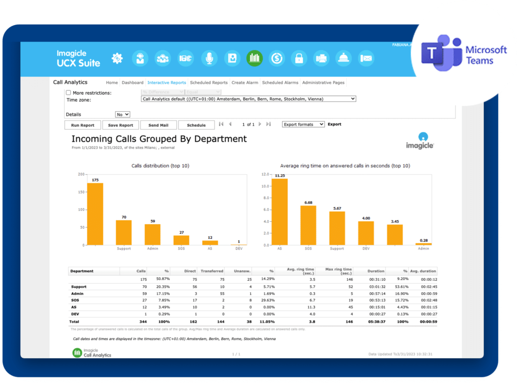The height and width of the screenshot is (384, 517).
Task: Open the settings gear icon
Action: point(117,58)
